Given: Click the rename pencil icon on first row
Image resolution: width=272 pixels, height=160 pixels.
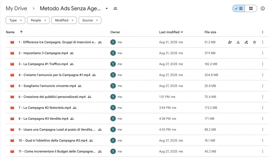Looking at the screenshot, I should pyautogui.click(x=246, y=42).
